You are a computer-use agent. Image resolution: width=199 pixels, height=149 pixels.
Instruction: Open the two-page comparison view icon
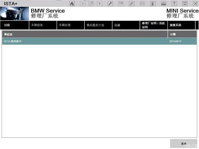click(121, 3)
